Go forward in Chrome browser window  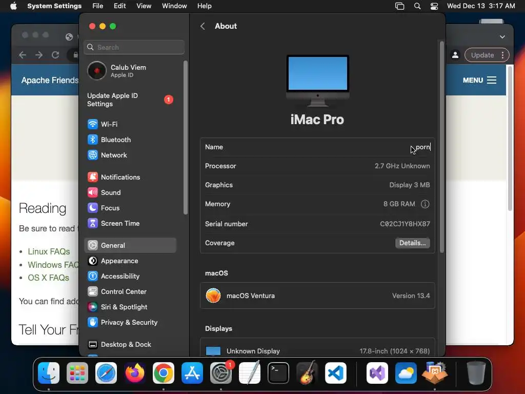click(39, 55)
